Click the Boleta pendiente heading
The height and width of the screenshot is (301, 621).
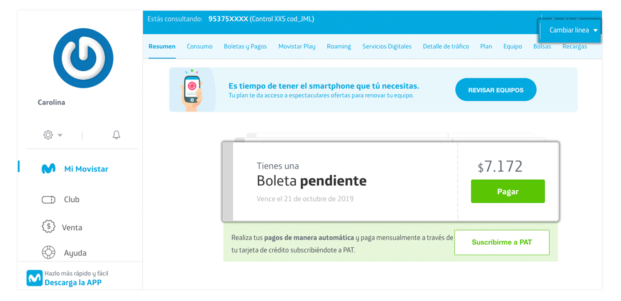pos(312,181)
